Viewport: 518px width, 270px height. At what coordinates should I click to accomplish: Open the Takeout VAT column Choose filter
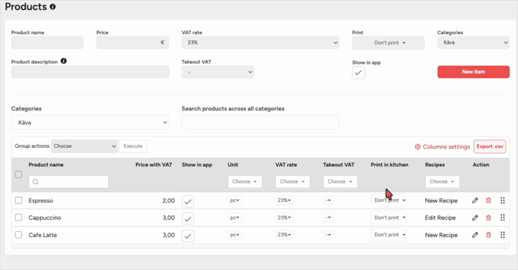341,182
